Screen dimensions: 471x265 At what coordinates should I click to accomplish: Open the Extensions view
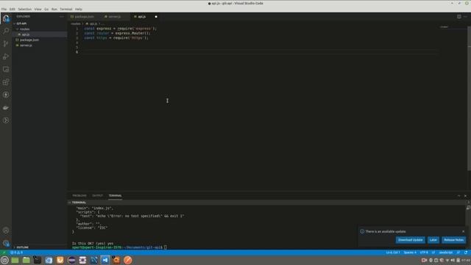pos(6,82)
